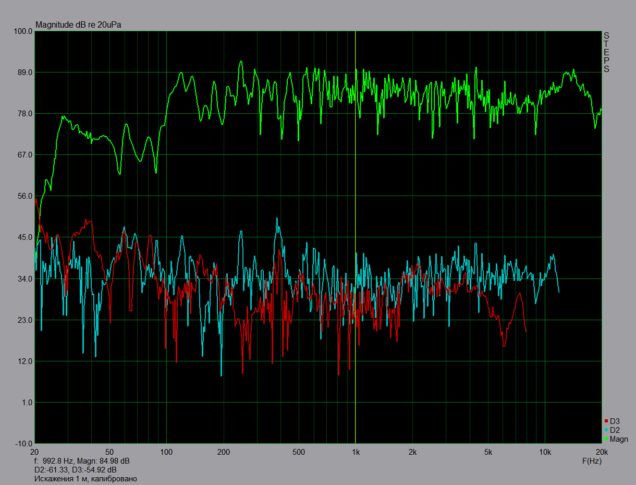The image size is (636, 485).
Task: Click the 56.0 y-axis value
Action: (25, 196)
